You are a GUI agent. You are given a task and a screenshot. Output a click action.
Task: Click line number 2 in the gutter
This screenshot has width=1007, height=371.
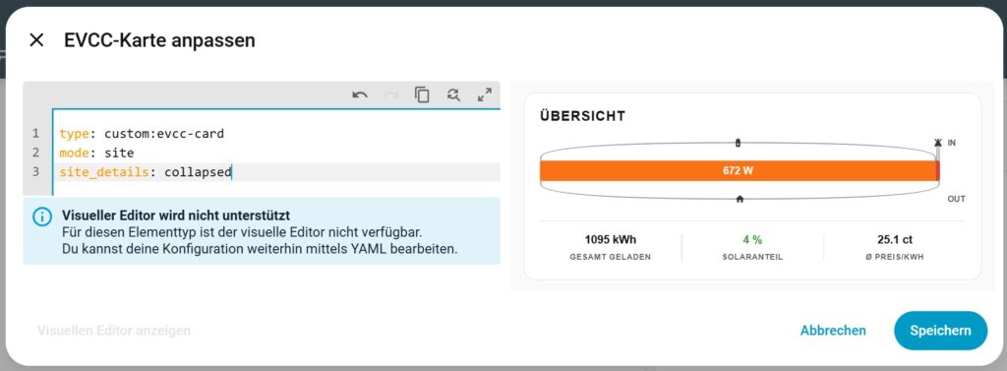35,154
